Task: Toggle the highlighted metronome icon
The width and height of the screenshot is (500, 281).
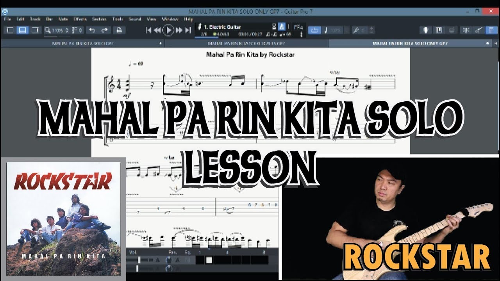Action: tap(281, 27)
